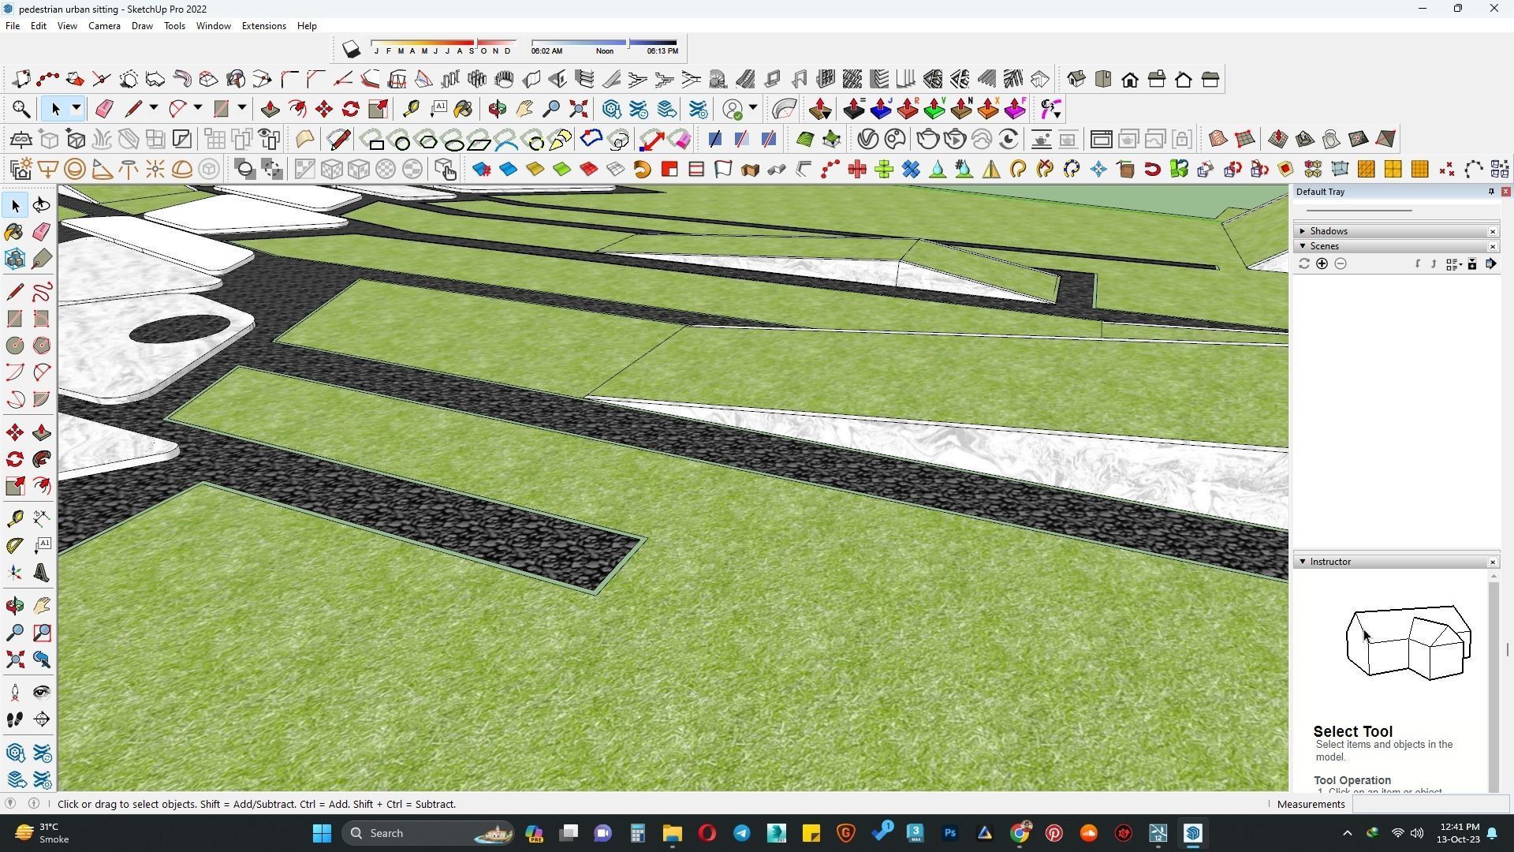This screenshot has width=1514, height=852.
Task: Collapse the Instructor panel
Action: coord(1303,562)
